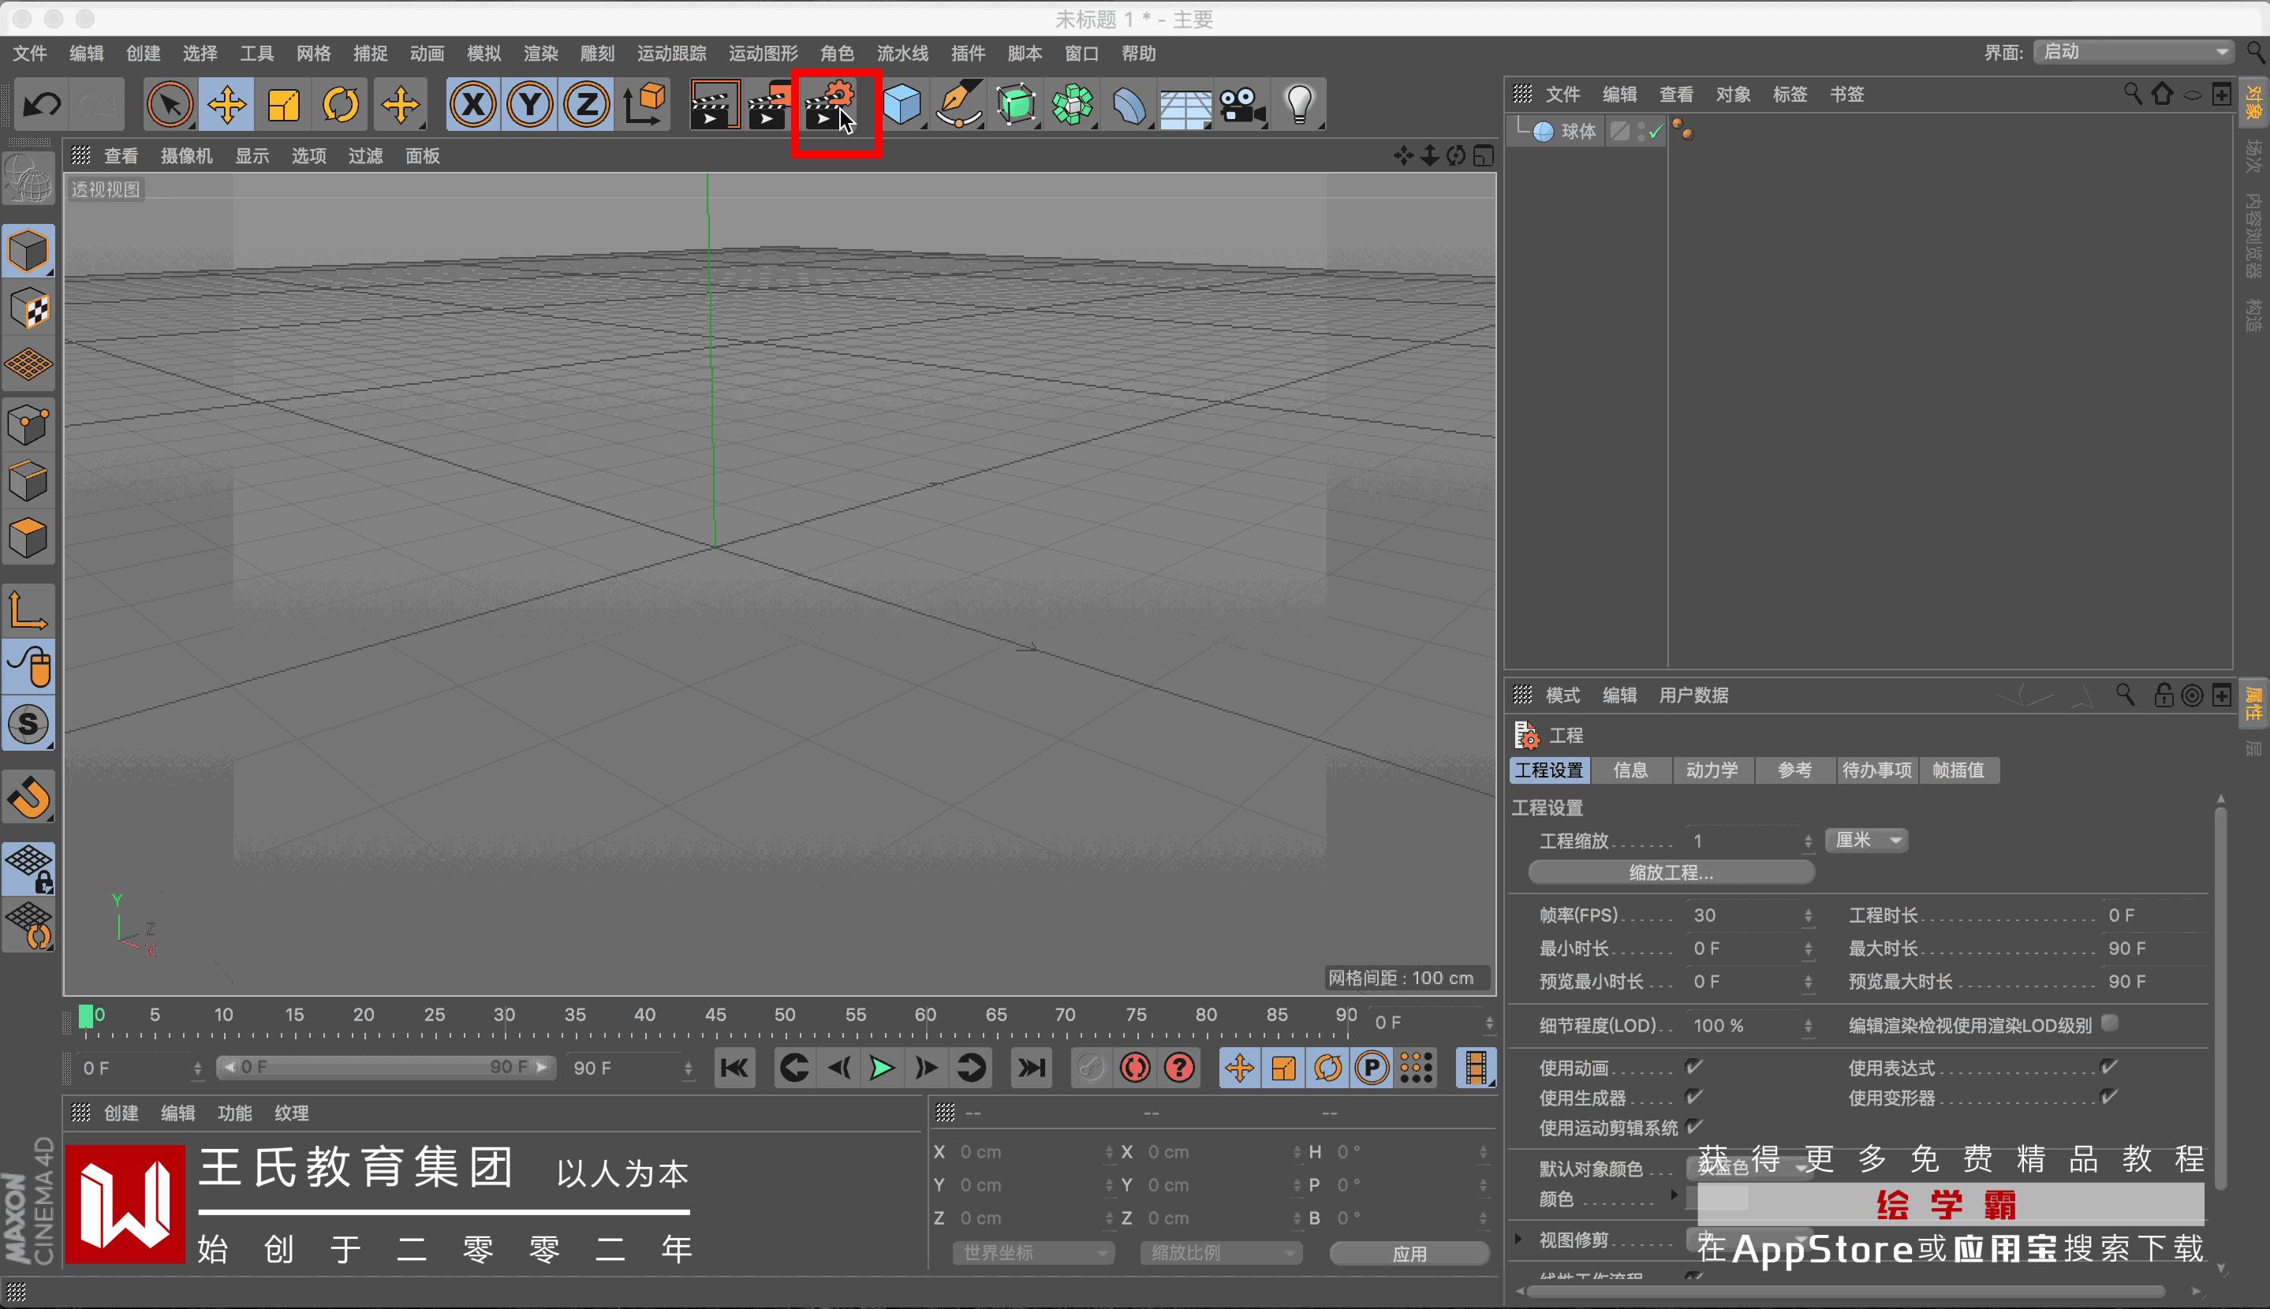Open the 渲染 menu

(540, 53)
